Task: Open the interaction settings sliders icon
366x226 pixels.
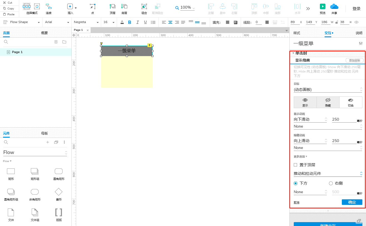Action: [361, 43]
